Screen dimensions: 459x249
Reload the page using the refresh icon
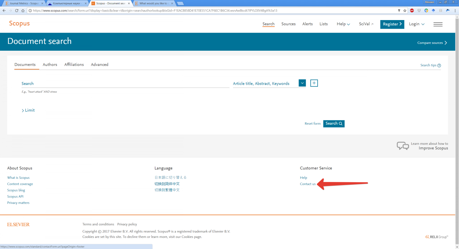[17, 11]
